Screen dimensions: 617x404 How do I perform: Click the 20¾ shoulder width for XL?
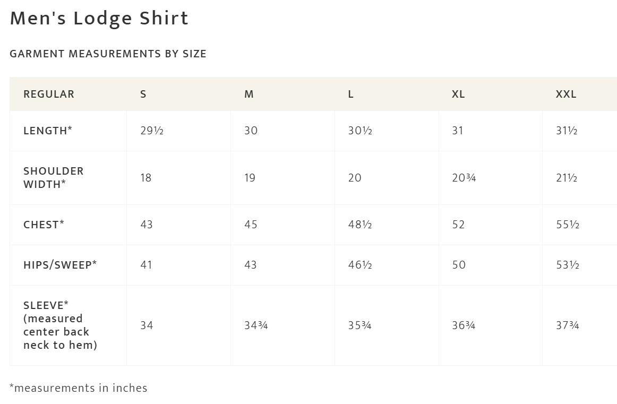point(464,178)
